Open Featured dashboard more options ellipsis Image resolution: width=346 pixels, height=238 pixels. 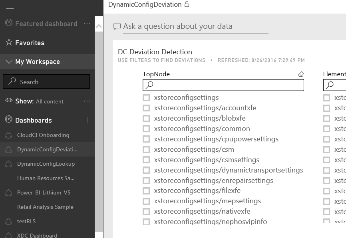point(87,23)
